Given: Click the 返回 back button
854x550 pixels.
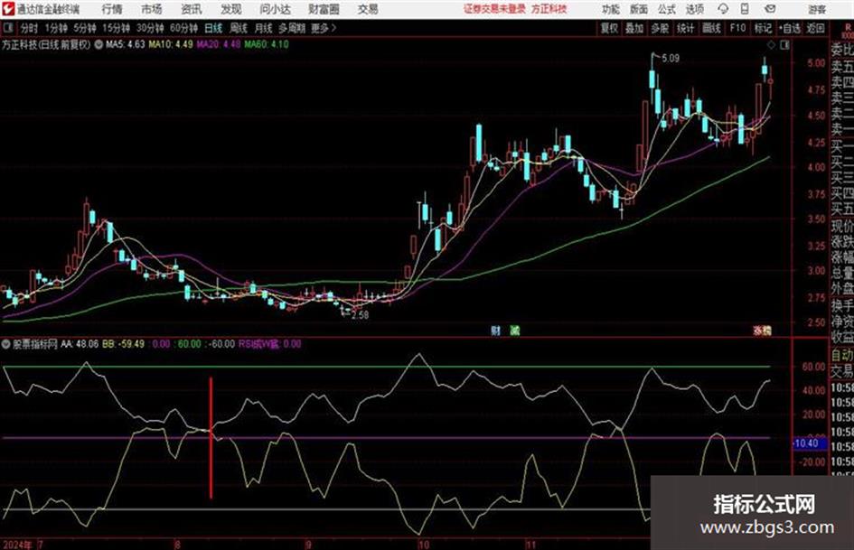Looking at the screenshot, I should tap(815, 28).
